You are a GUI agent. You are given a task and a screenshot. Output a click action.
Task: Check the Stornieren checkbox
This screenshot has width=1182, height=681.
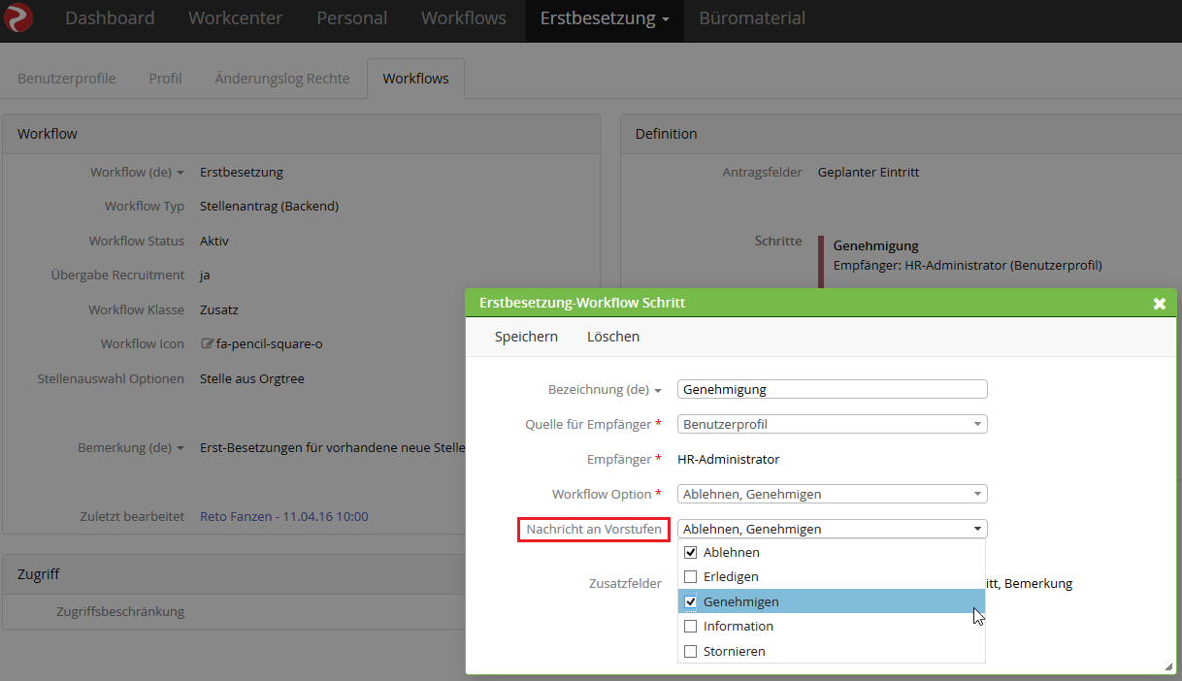(691, 652)
